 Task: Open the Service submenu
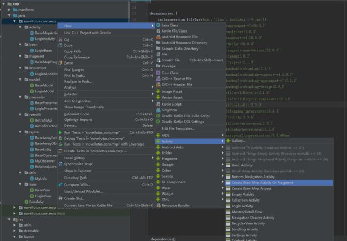coord(190,176)
